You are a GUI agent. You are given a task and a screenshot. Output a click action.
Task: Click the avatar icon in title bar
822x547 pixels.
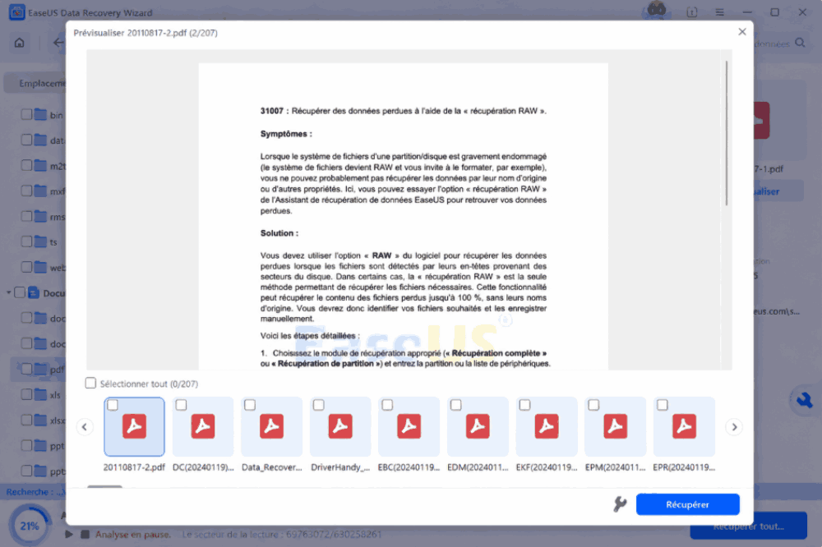(x=656, y=9)
